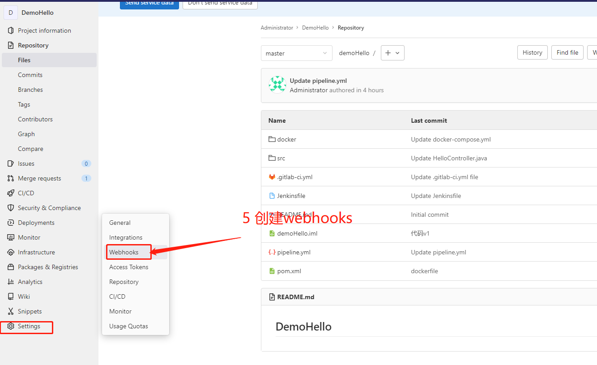The width and height of the screenshot is (597, 365).
Task: Click the Find file button
Action: point(567,52)
